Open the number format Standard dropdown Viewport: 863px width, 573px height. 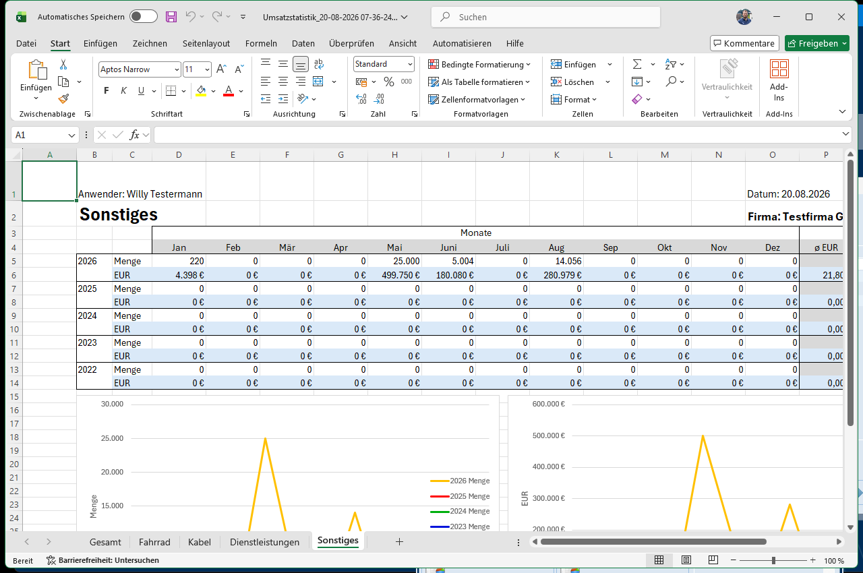click(x=410, y=64)
